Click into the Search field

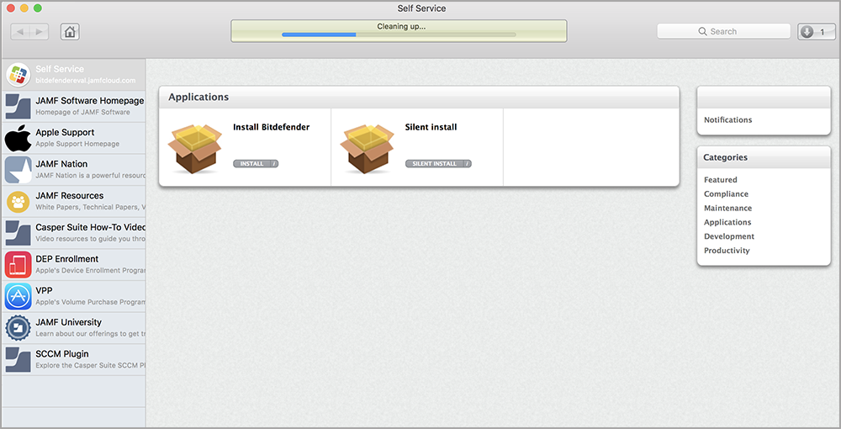coord(723,32)
